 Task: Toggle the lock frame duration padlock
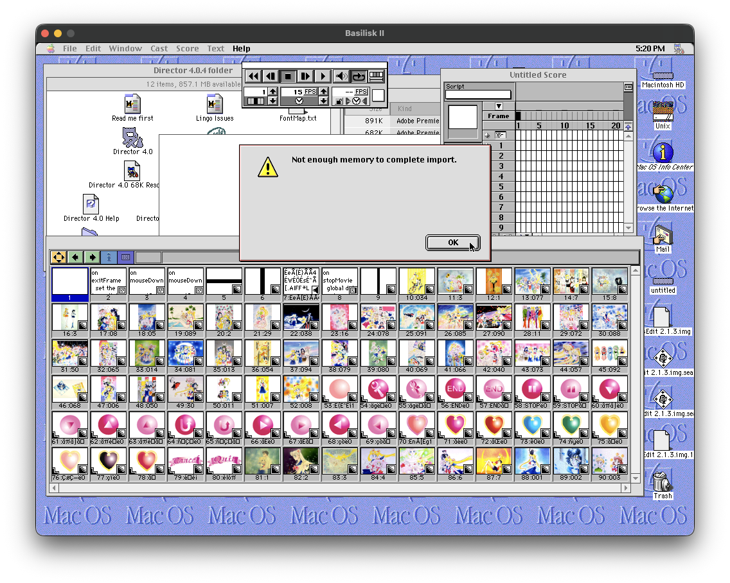(x=339, y=101)
